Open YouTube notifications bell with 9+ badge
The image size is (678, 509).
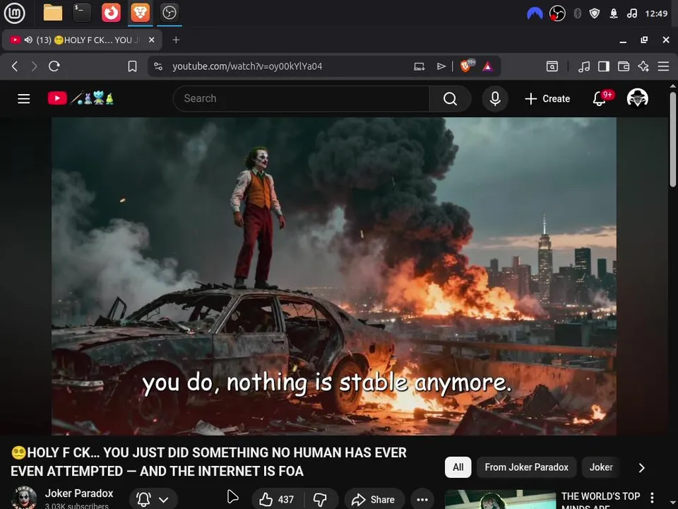point(601,98)
